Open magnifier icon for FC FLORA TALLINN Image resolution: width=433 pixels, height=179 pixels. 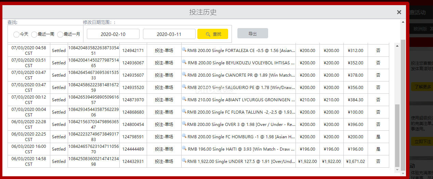184,112
